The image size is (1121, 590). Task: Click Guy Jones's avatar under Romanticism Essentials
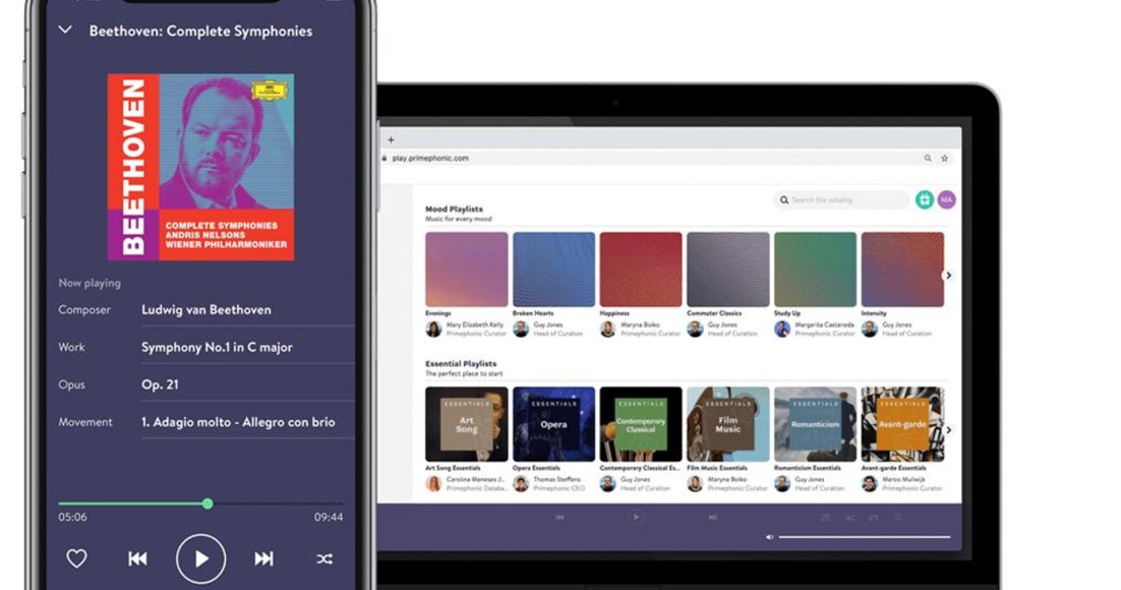pyautogui.click(x=783, y=484)
